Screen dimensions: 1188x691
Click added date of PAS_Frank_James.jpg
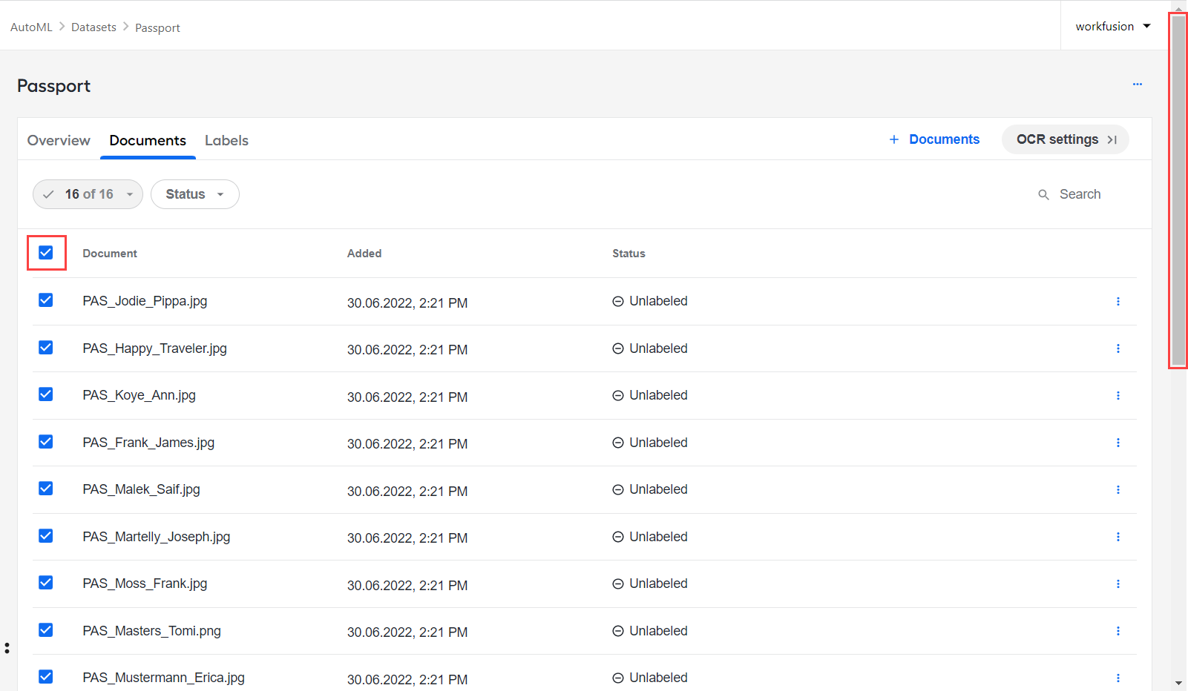[x=407, y=444]
